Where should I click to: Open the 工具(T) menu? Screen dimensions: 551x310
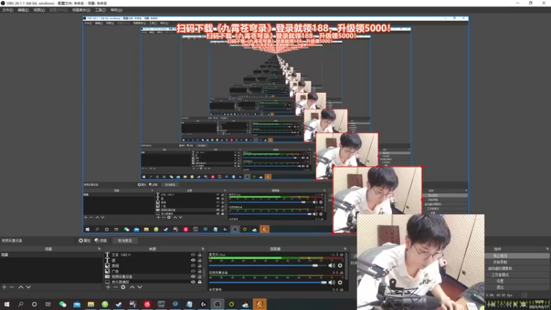coord(100,10)
